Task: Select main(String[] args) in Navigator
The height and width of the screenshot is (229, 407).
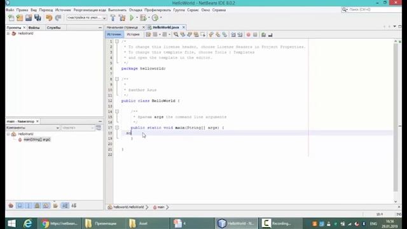Action: pos(37,140)
